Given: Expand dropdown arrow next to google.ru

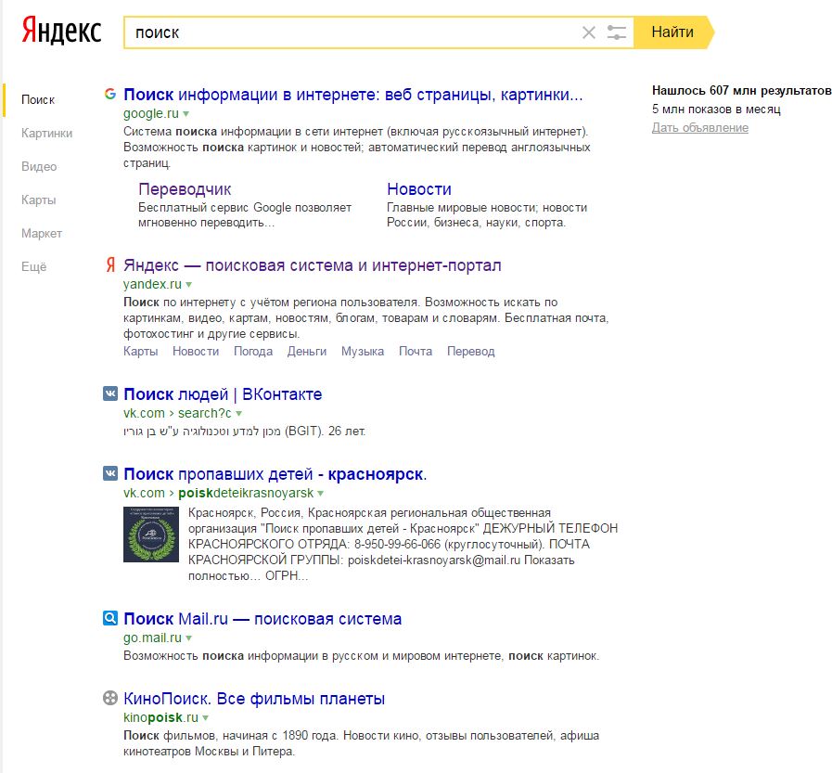Looking at the screenshot, I should click(186, 114).
